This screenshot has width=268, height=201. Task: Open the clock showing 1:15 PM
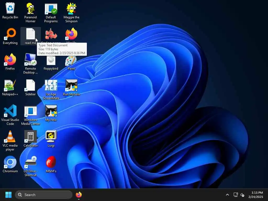pos(256,195)
